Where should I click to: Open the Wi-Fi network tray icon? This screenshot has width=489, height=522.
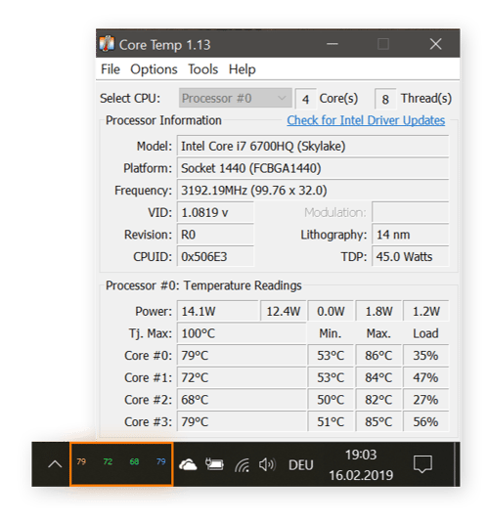point(243,464)
